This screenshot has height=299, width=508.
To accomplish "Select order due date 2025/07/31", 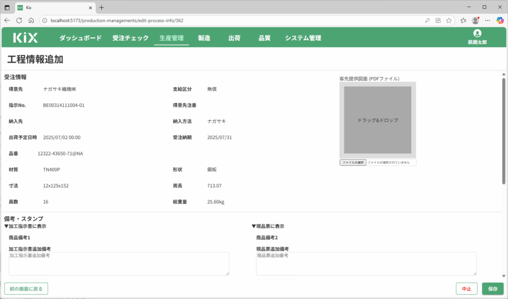I will 220,138.
